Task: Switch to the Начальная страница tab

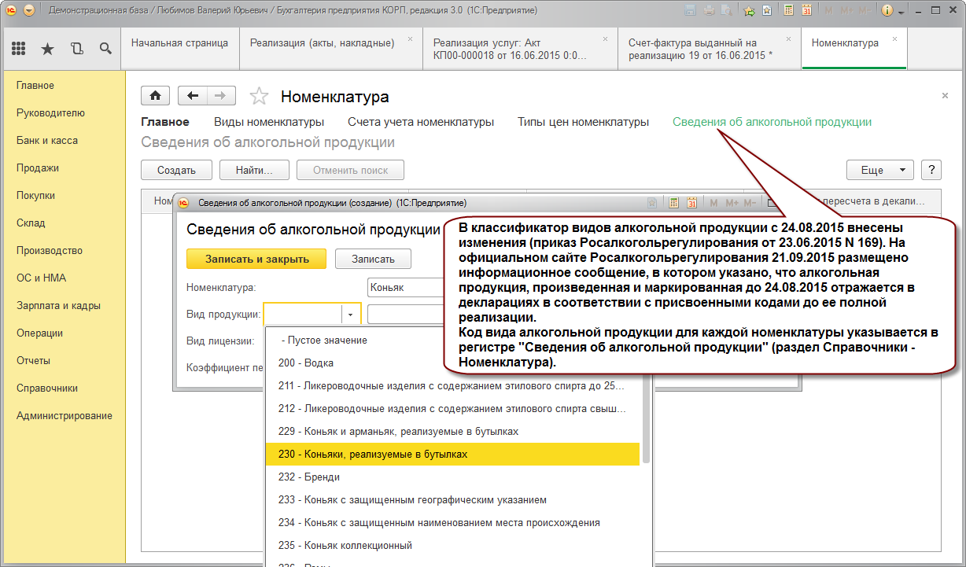Action: coord(179,43)
